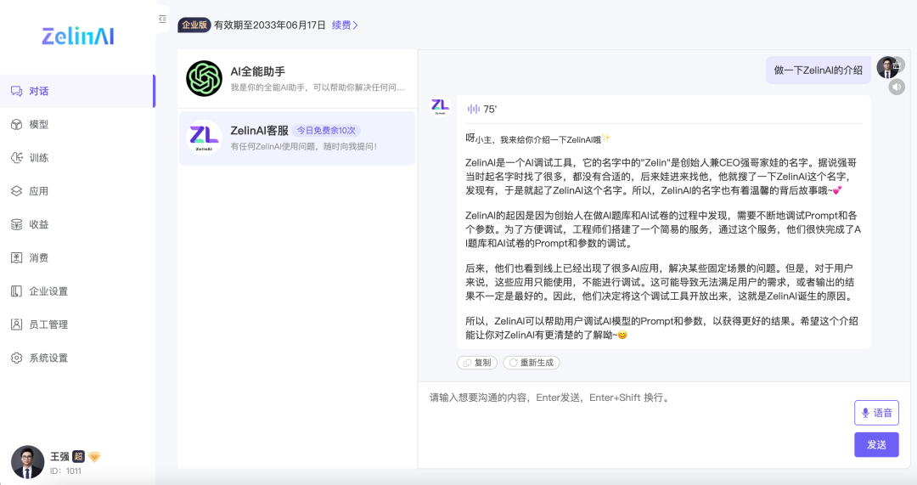Go to 员工管理 in sidebar
The image size is (917, 485).
[77, 324]
